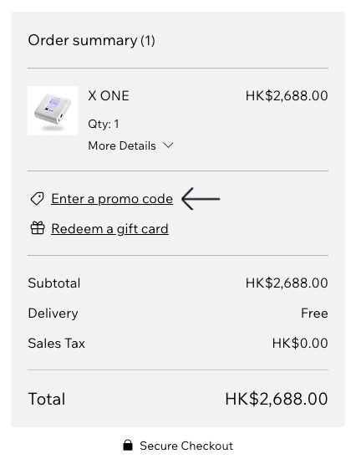Click the Total amount HK$2,688.00
Viewport: 356px width, 464px height.
point(277,399)
